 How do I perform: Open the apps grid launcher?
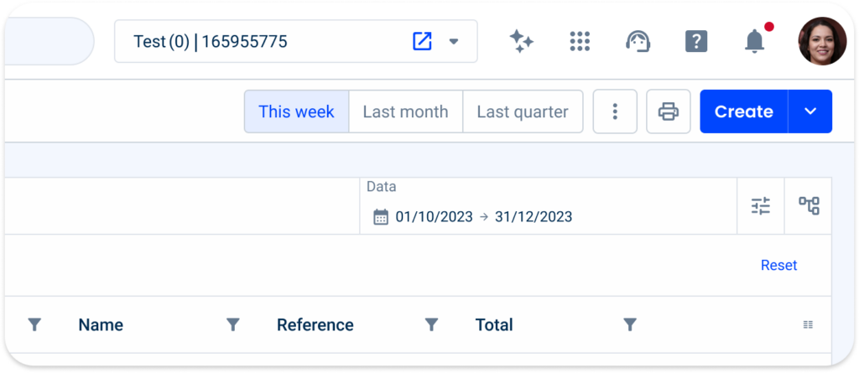[580, 41]
